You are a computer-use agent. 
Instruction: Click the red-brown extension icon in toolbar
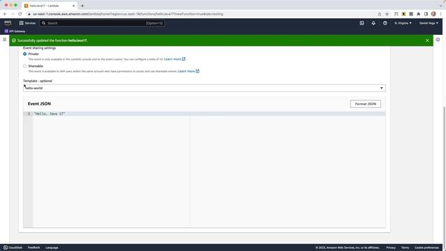tap(411, 14)
